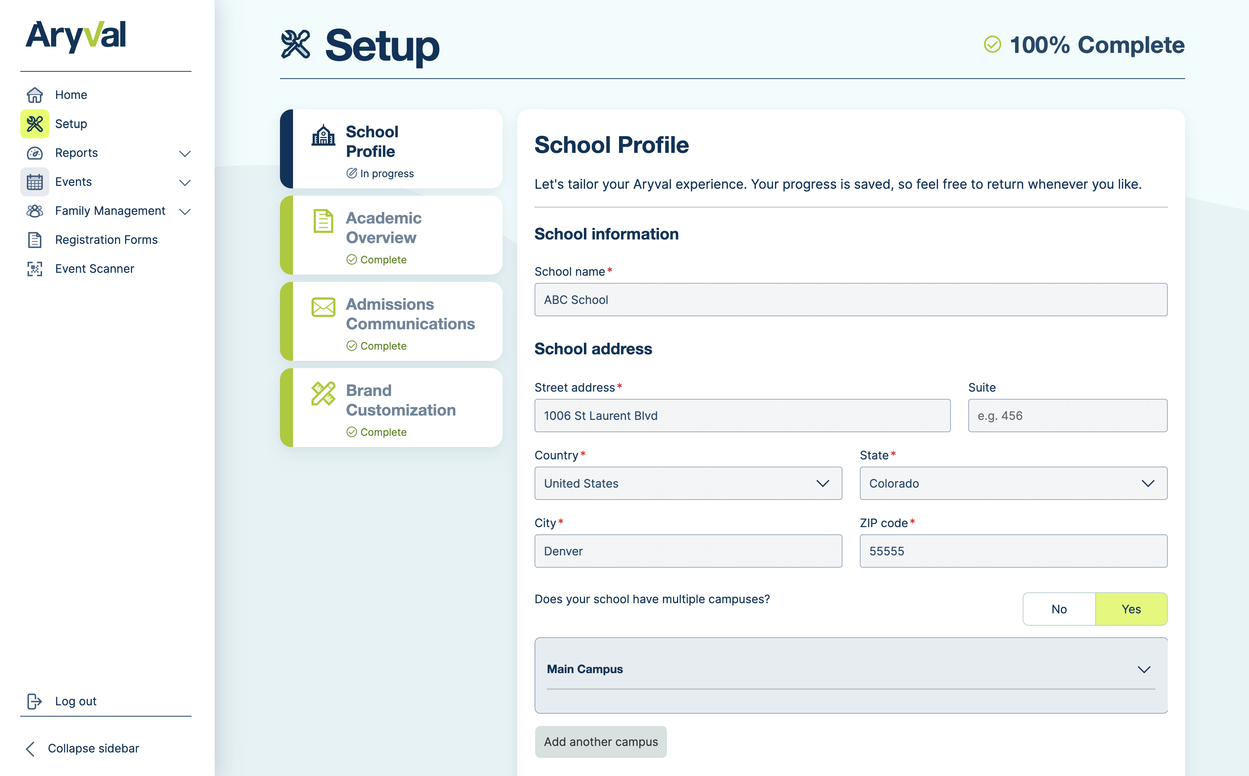This screenshot has width=1249, height=776.
Task: Click inside the School name field
Action: [x=850, y=300]
